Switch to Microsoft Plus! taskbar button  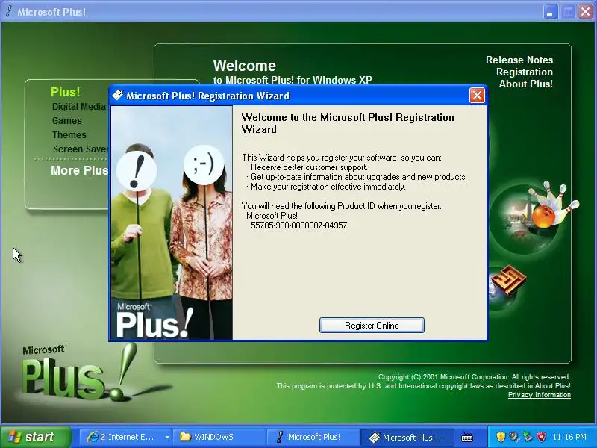click(313, 437)
